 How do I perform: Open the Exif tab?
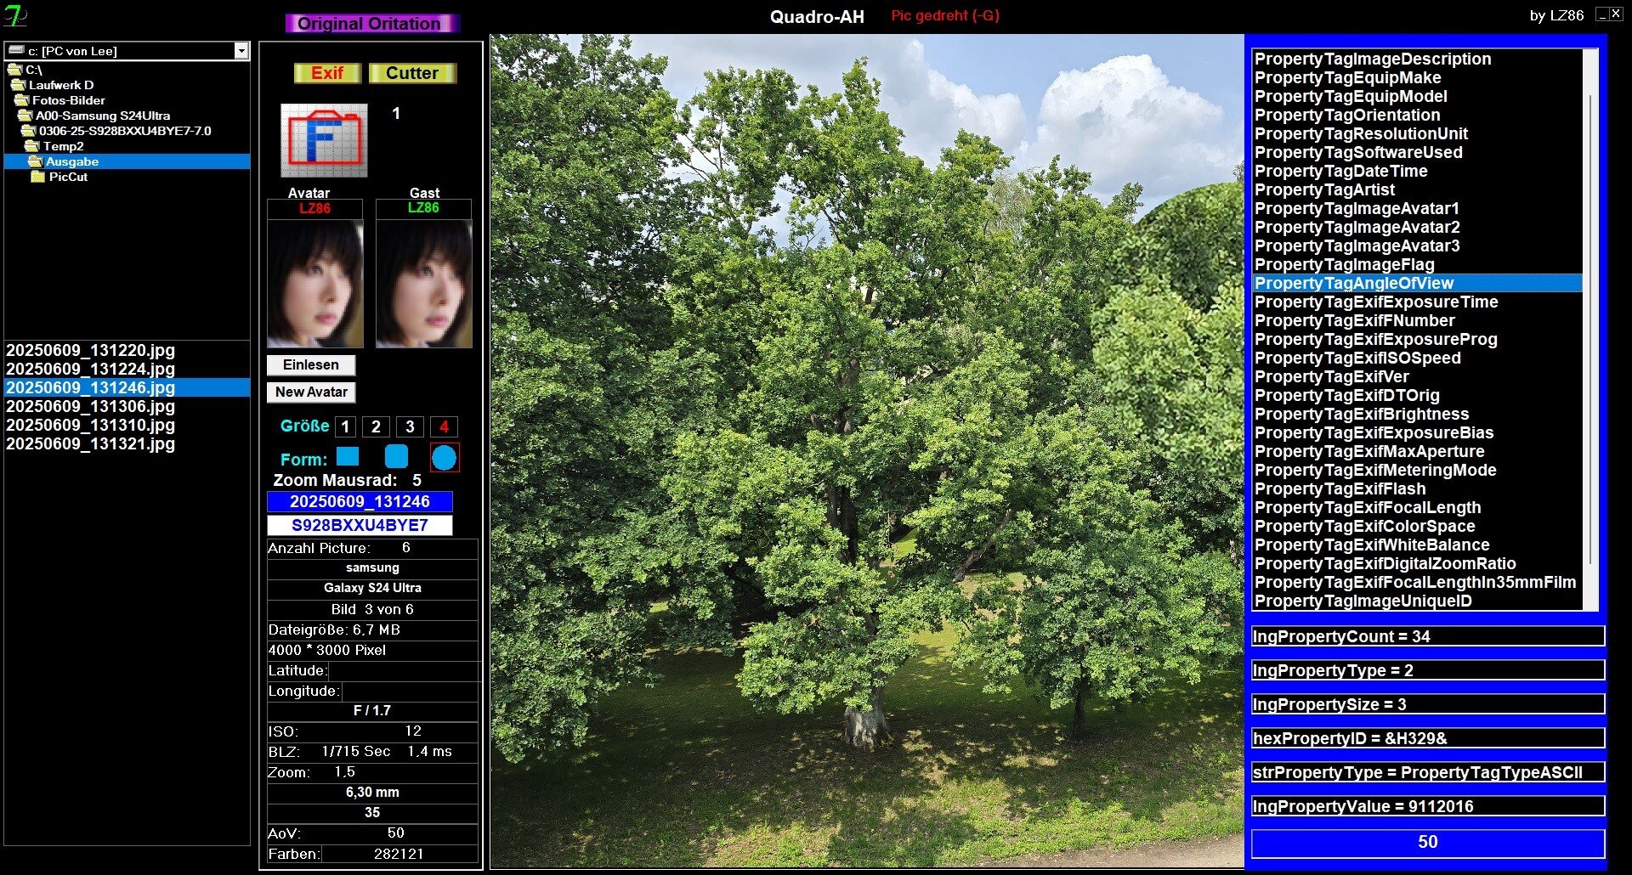327,73
